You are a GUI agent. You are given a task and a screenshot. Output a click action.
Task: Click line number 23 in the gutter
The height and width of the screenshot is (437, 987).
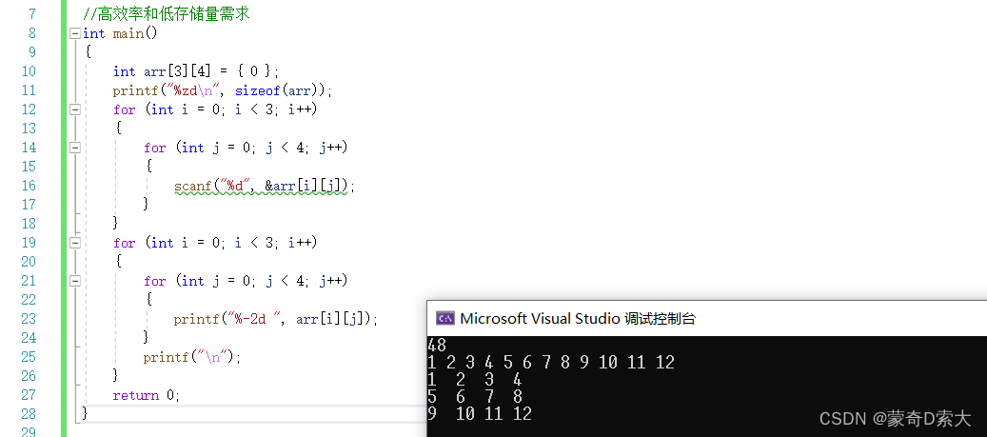[29, 319]
